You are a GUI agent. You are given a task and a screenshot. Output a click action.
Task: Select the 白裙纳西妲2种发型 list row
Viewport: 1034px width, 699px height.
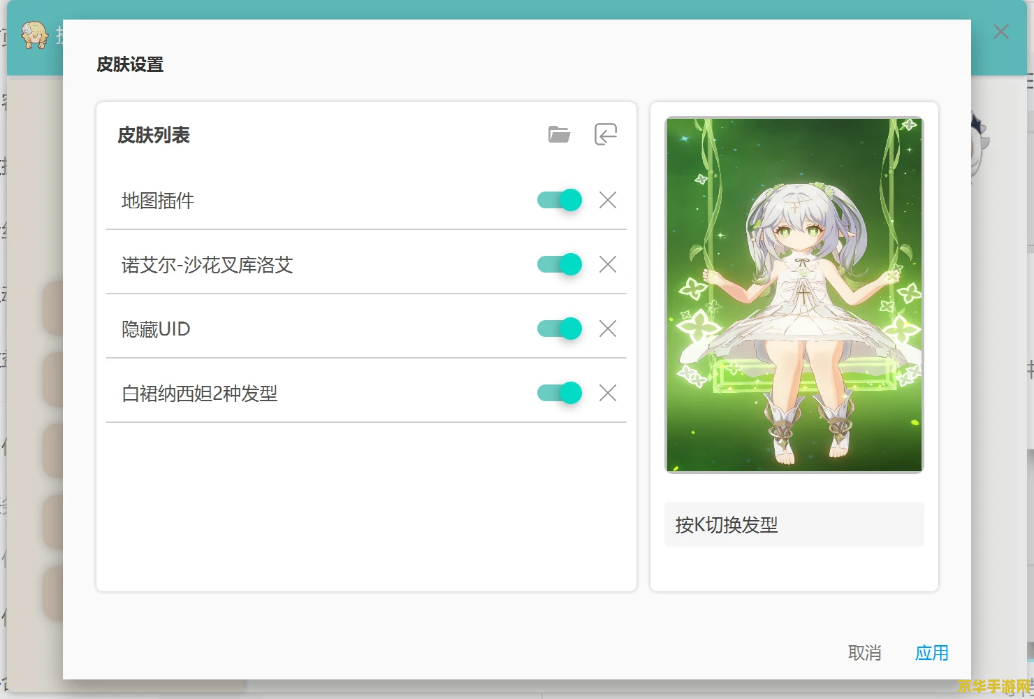click(366, 394)
